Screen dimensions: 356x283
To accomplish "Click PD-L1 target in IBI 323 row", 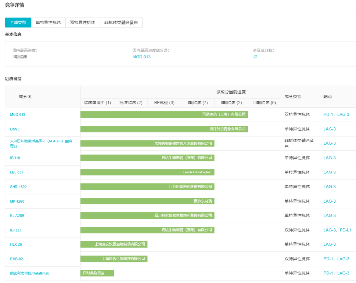I will point(345,230).
